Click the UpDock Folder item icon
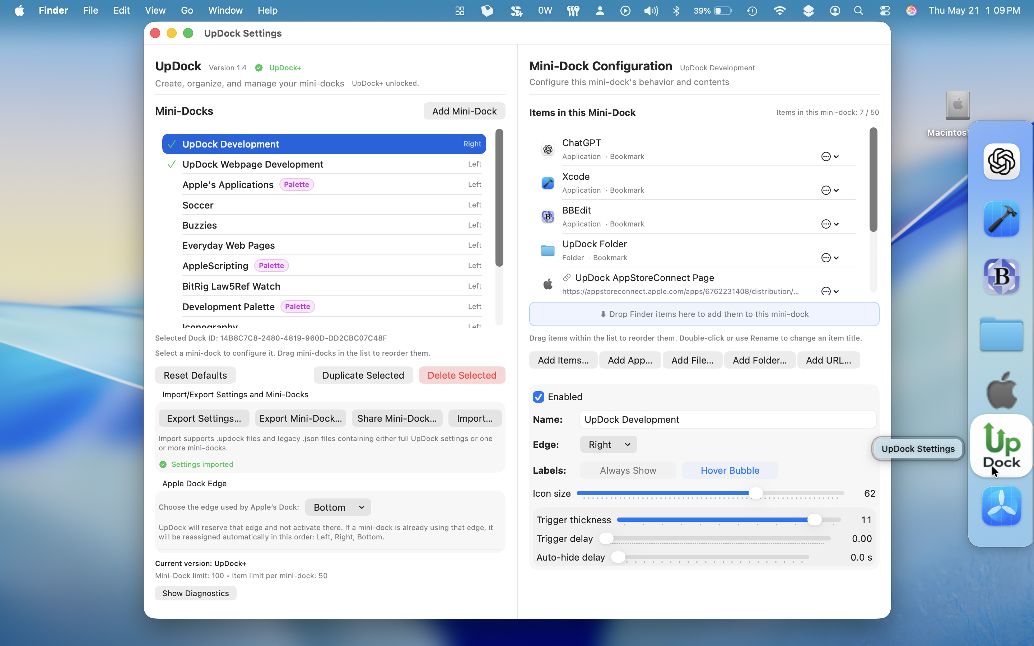The width and height of the screenshot is (1034, 646). pyautogui.click(x=548, y=251)
